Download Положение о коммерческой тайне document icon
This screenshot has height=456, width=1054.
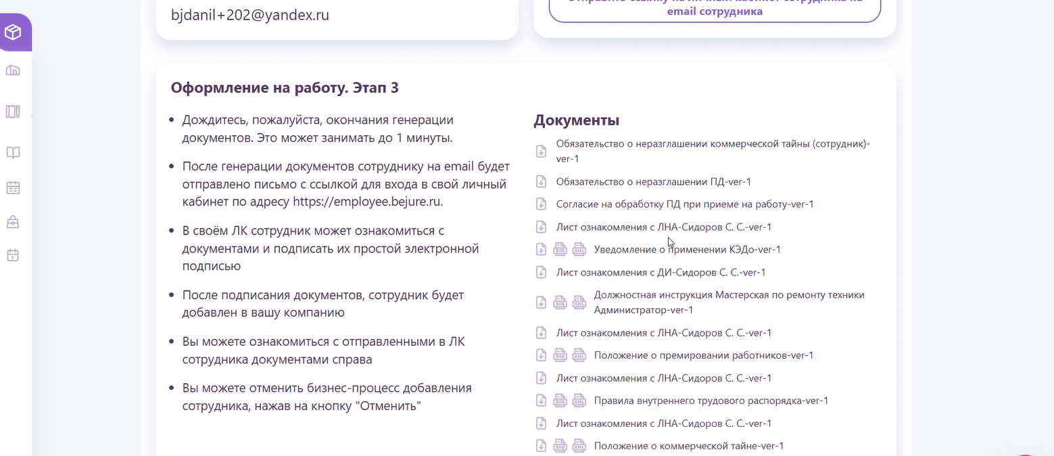click(x=541, y=446)
